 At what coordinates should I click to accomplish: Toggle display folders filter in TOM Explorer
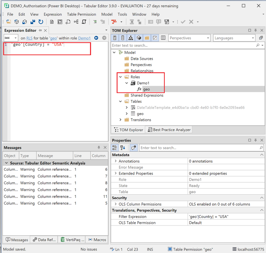(x=147, y=38)
